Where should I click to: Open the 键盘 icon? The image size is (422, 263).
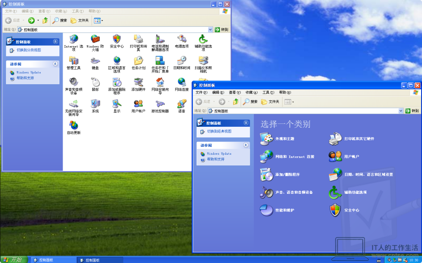95,63
